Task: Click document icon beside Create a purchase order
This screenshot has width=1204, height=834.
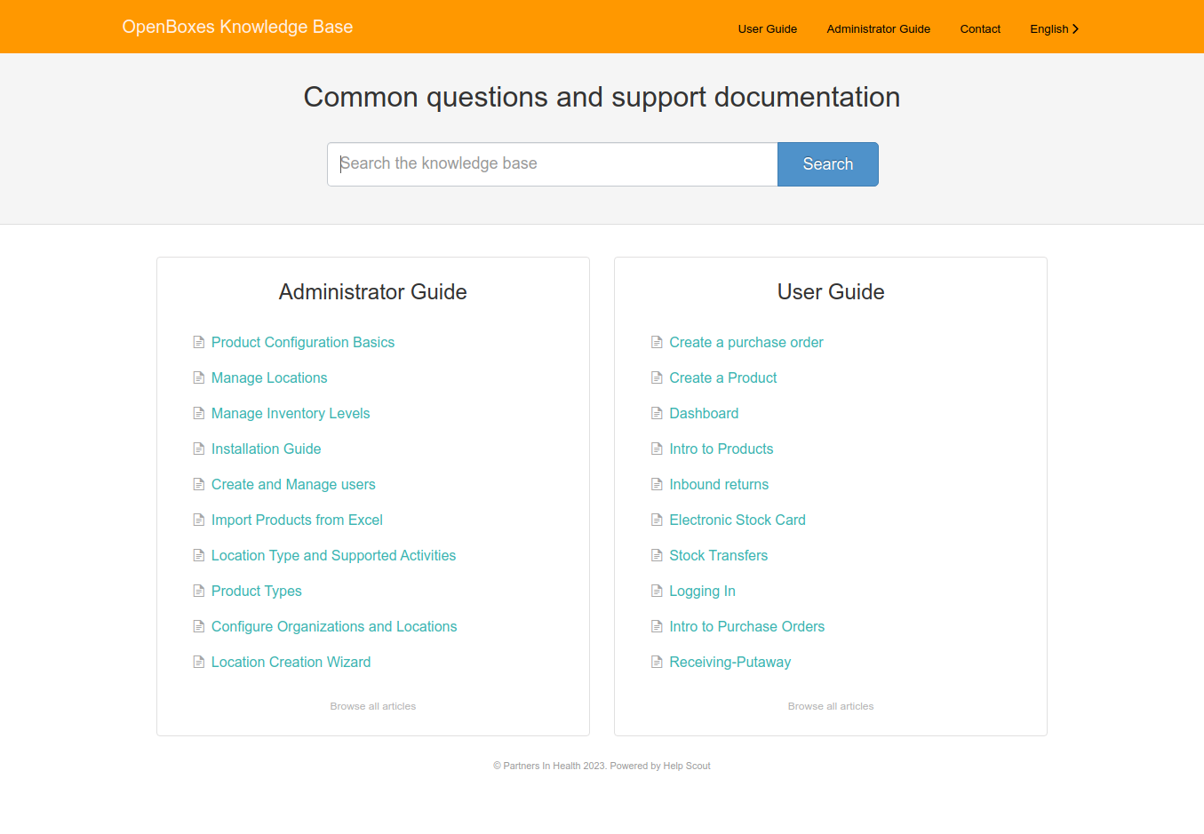Action: (657, 342)
